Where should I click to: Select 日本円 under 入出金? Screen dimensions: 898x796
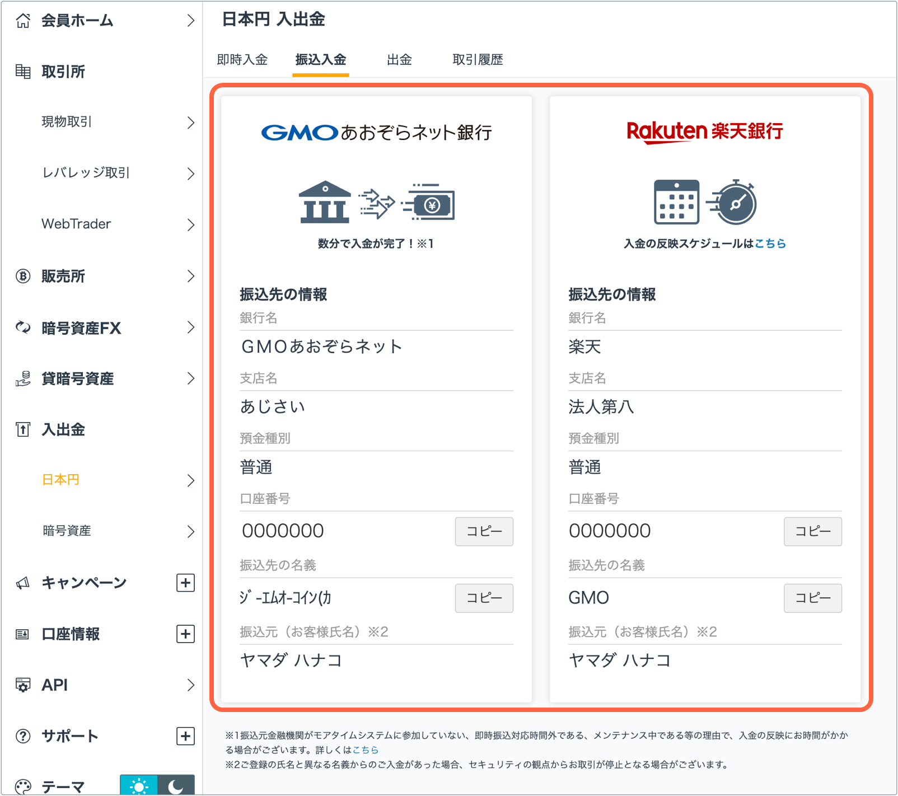coord(60,480)
